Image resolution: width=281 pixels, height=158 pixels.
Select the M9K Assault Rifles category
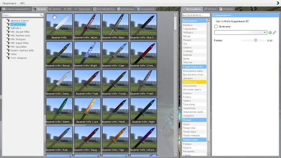[x=20, y=32]
